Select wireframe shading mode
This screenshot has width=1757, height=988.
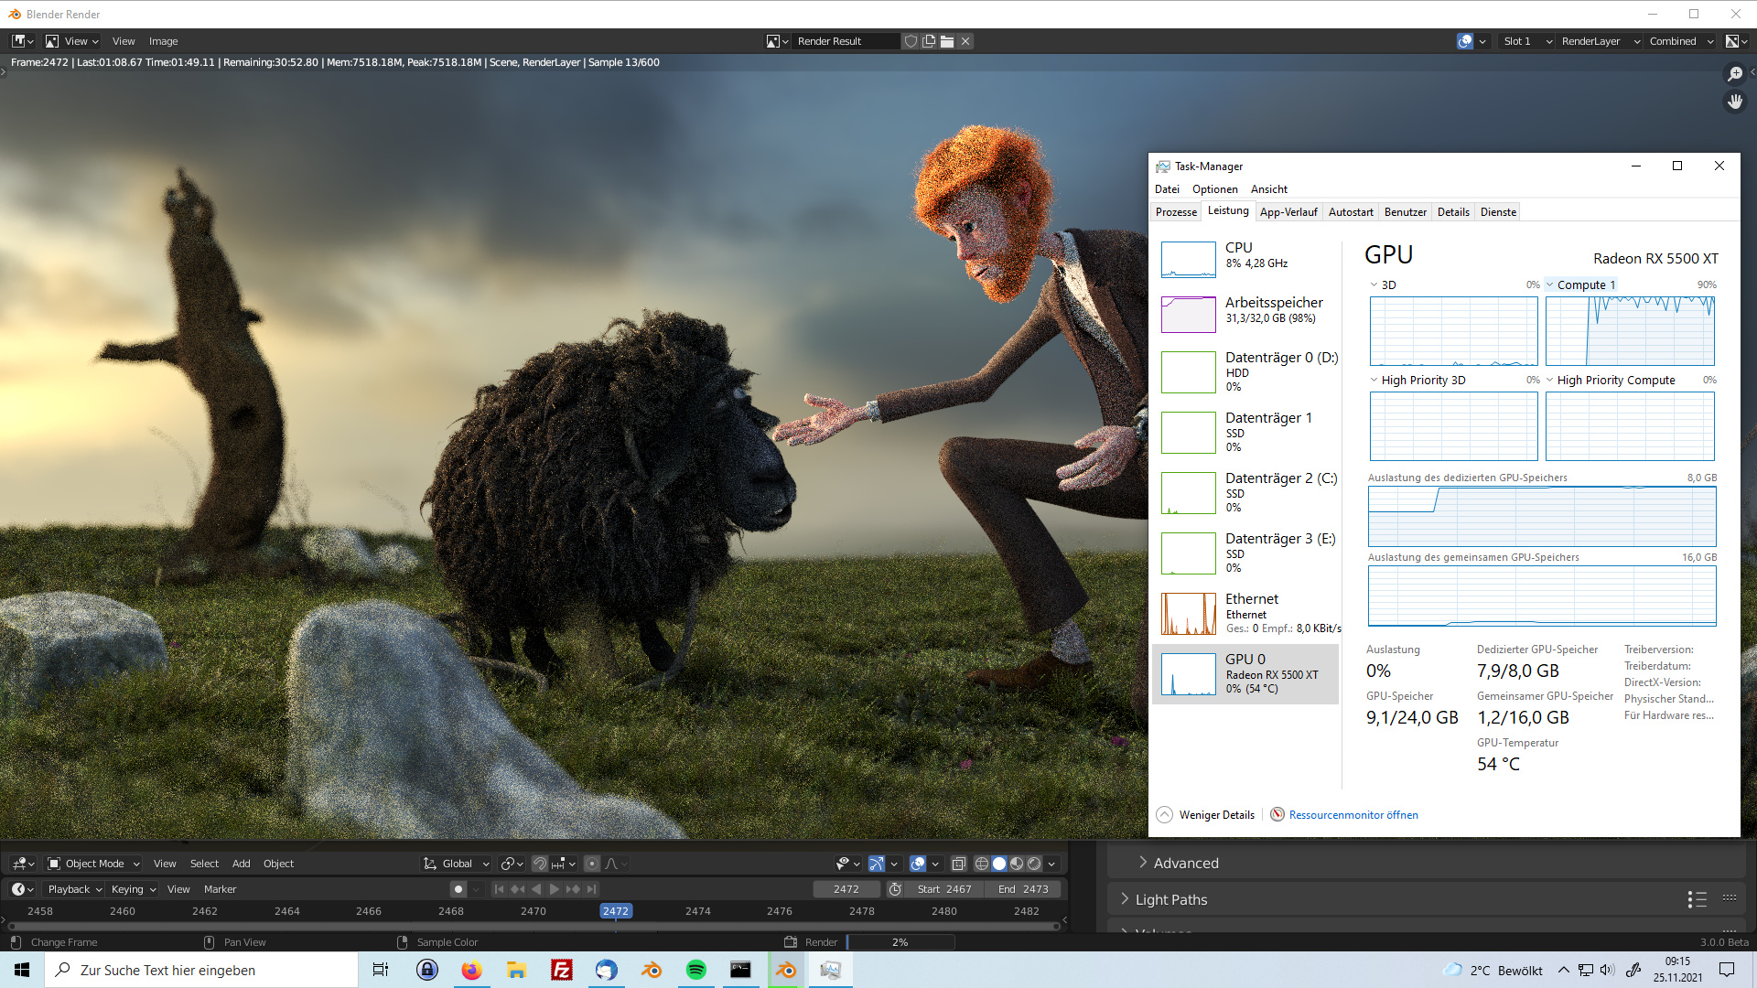click(982, 864)
